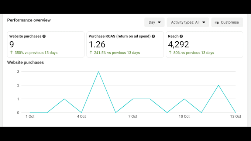The width and height of the screenshot is (251, 141).
Task: Click the '241.5% vs previous 13 days' text
Action: (x=117, y=53)
